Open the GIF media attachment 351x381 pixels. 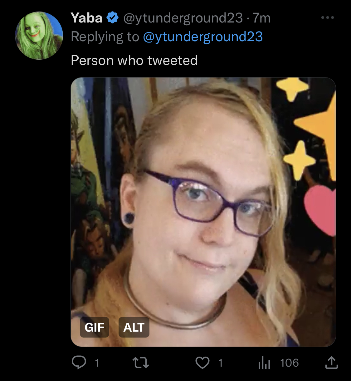click(x=203, y=212)
